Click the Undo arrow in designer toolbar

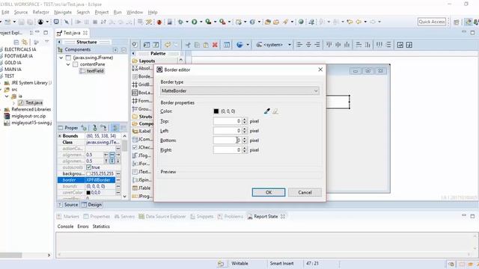tap(168, 45)
